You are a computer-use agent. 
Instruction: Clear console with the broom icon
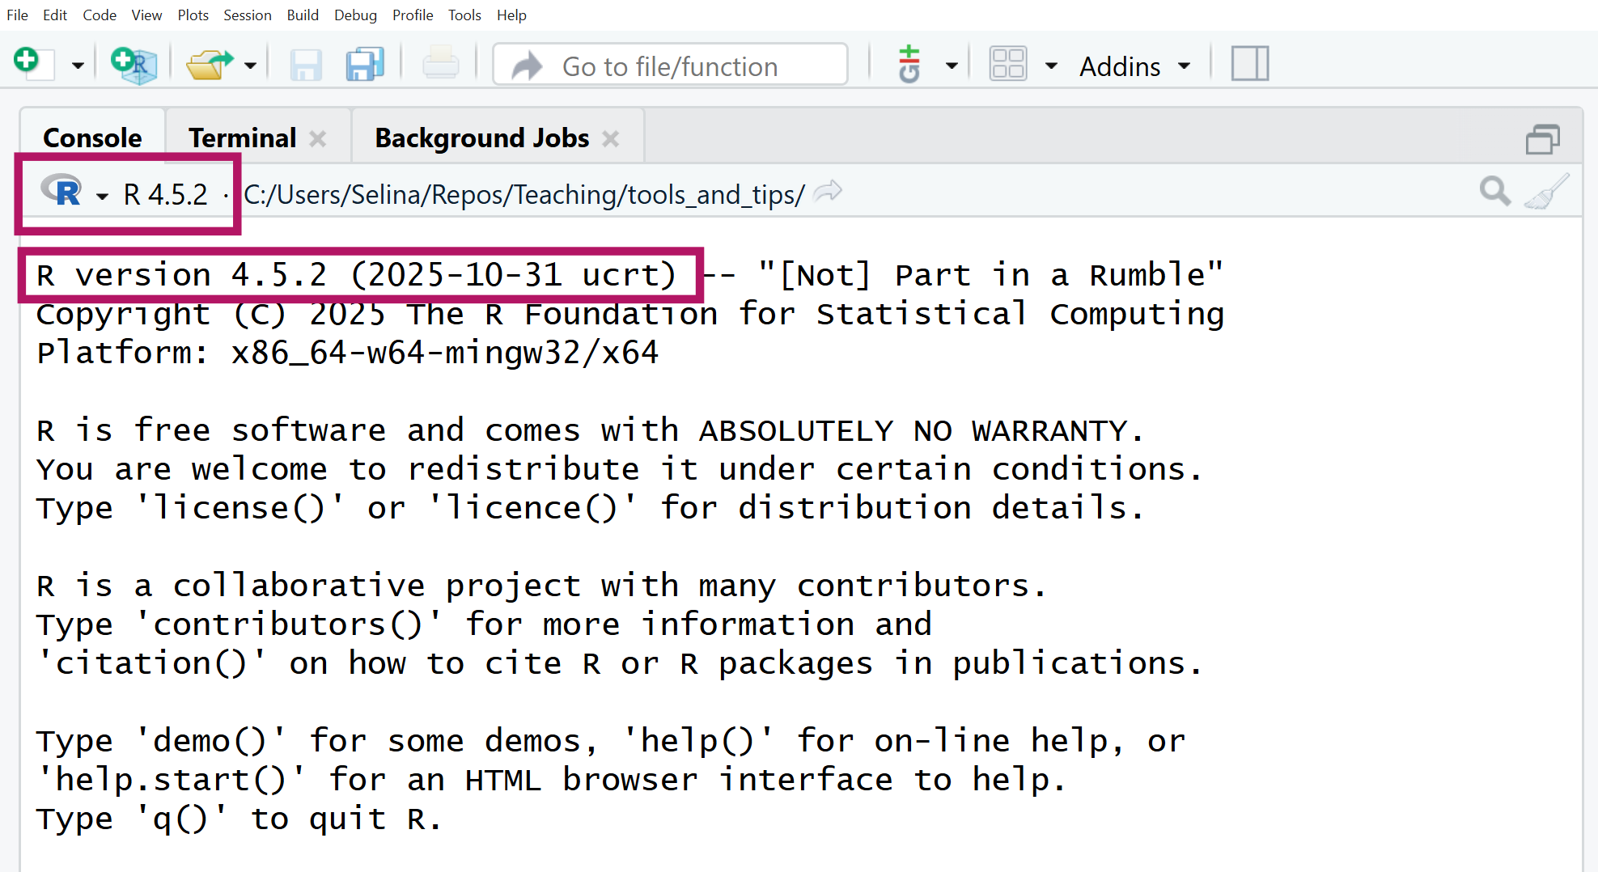(1546, 193)
